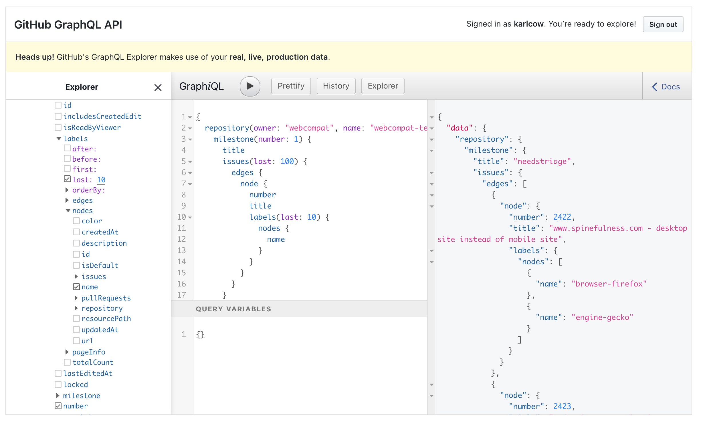Uncheck the name field under nodes
The image size is (705, 425).
76,286
